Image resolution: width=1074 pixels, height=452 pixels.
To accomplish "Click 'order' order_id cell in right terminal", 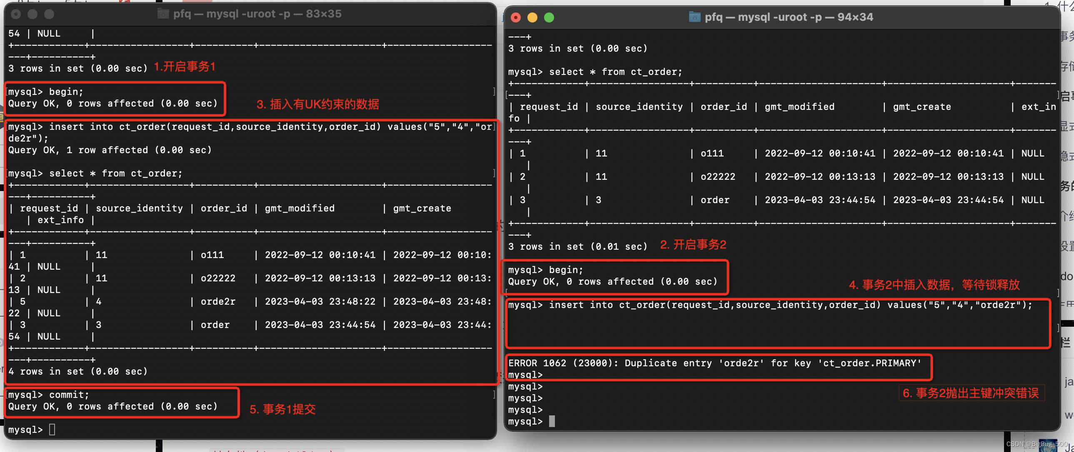I will click(x=715, y=200).
